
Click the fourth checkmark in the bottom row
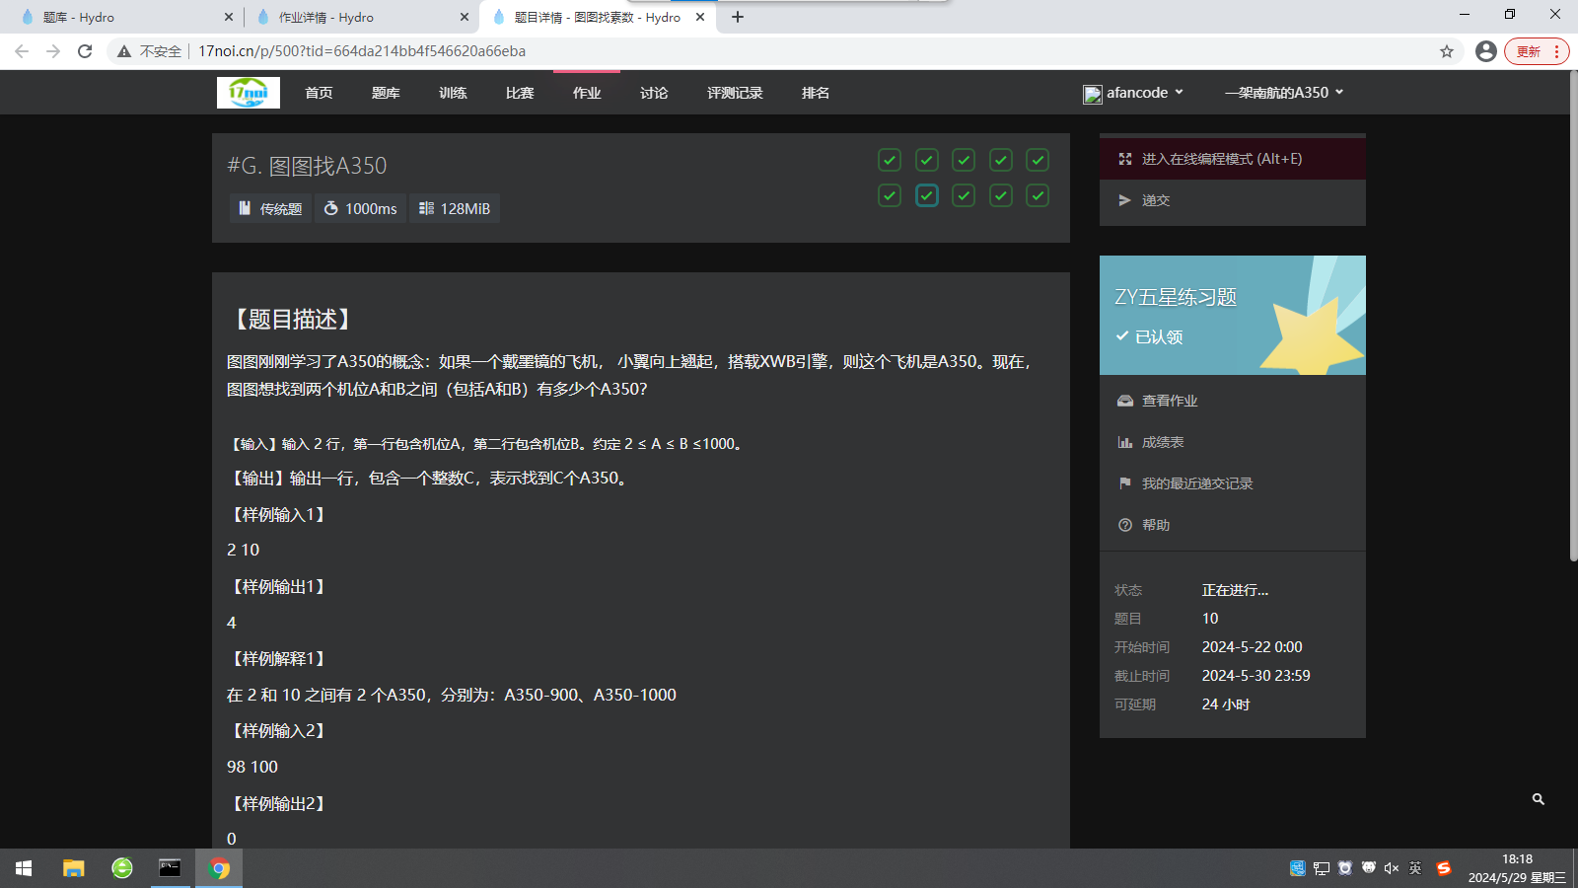1001,195
